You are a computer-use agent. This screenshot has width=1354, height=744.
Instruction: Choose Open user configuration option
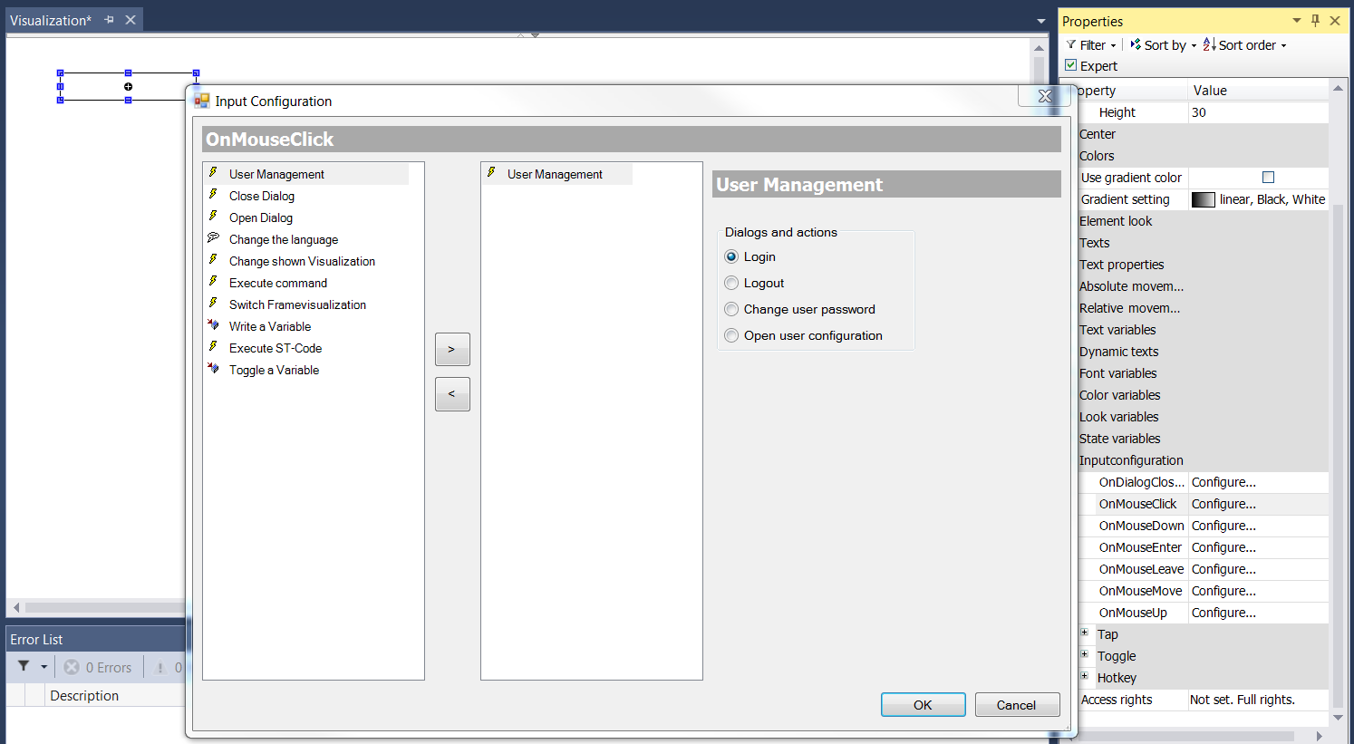coord(731,335)
